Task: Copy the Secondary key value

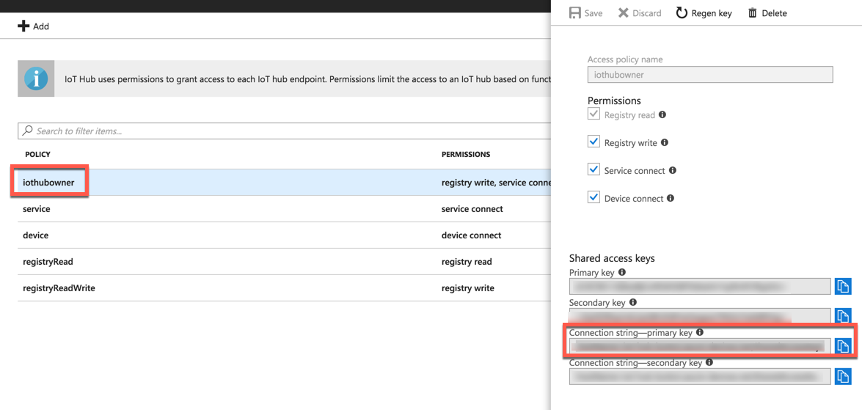Action: (842, 316)
